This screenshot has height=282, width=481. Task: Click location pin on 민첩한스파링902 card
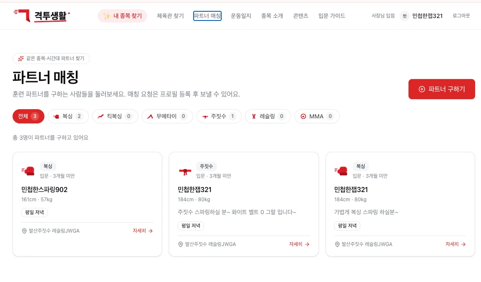(x=24, y=231)
